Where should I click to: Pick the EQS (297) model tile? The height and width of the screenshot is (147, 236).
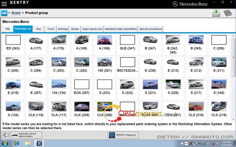pos(82,88)
